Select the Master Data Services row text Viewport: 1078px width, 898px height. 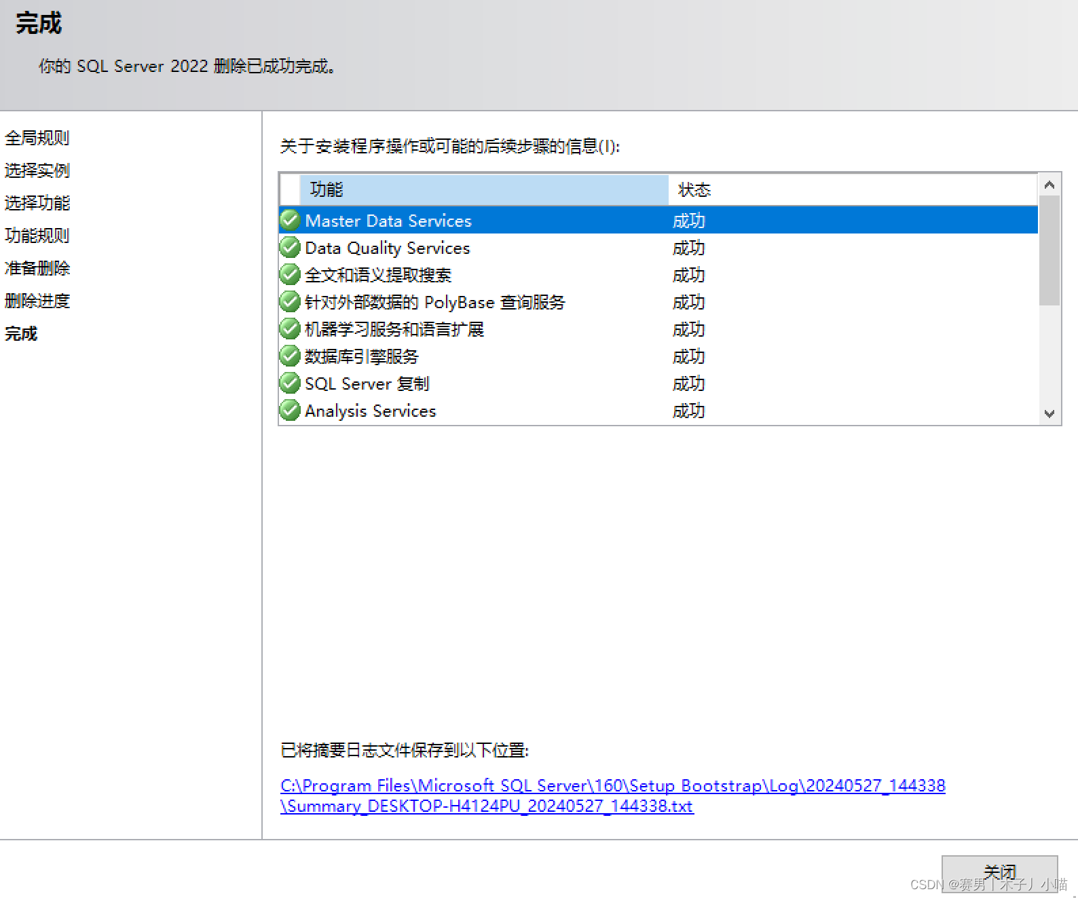point(388,221)
